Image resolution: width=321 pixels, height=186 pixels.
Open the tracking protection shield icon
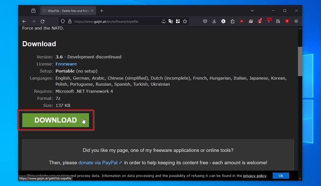pos(63,21)
